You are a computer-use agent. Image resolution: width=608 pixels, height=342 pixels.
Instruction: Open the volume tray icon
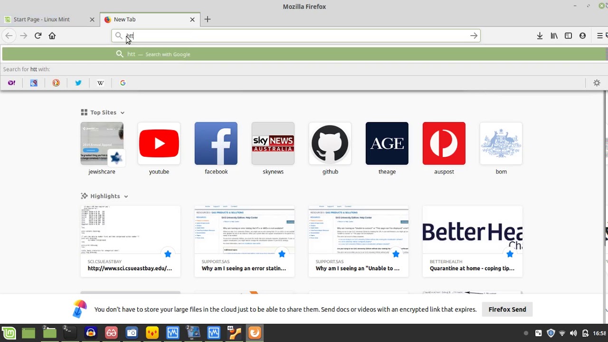pos(573,333)
